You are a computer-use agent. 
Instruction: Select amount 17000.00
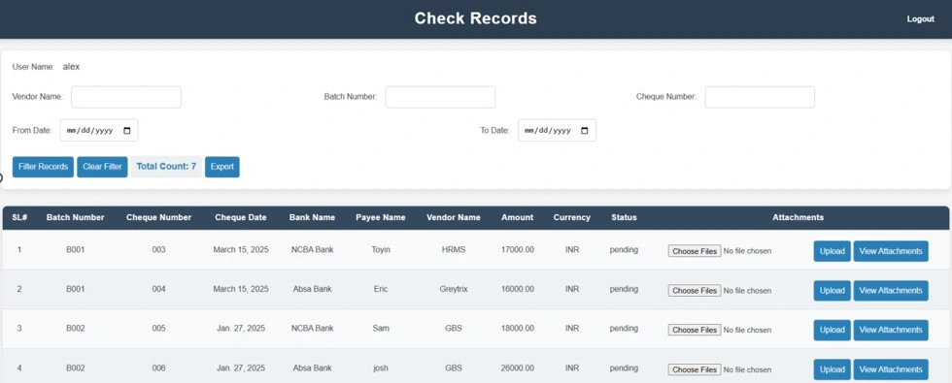tap(518, 250)
